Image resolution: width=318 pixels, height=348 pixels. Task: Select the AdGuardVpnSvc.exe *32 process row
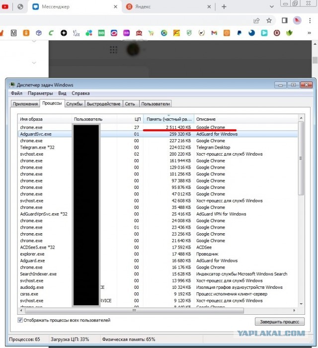coord(158,214)
